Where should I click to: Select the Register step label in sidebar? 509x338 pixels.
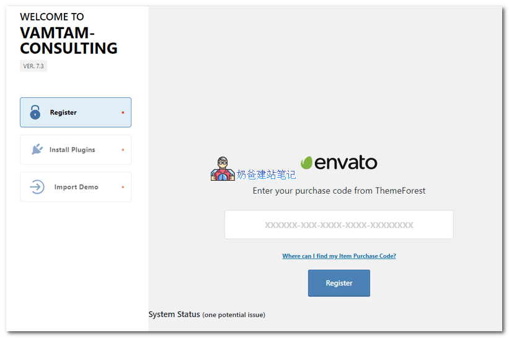point(63,113)
